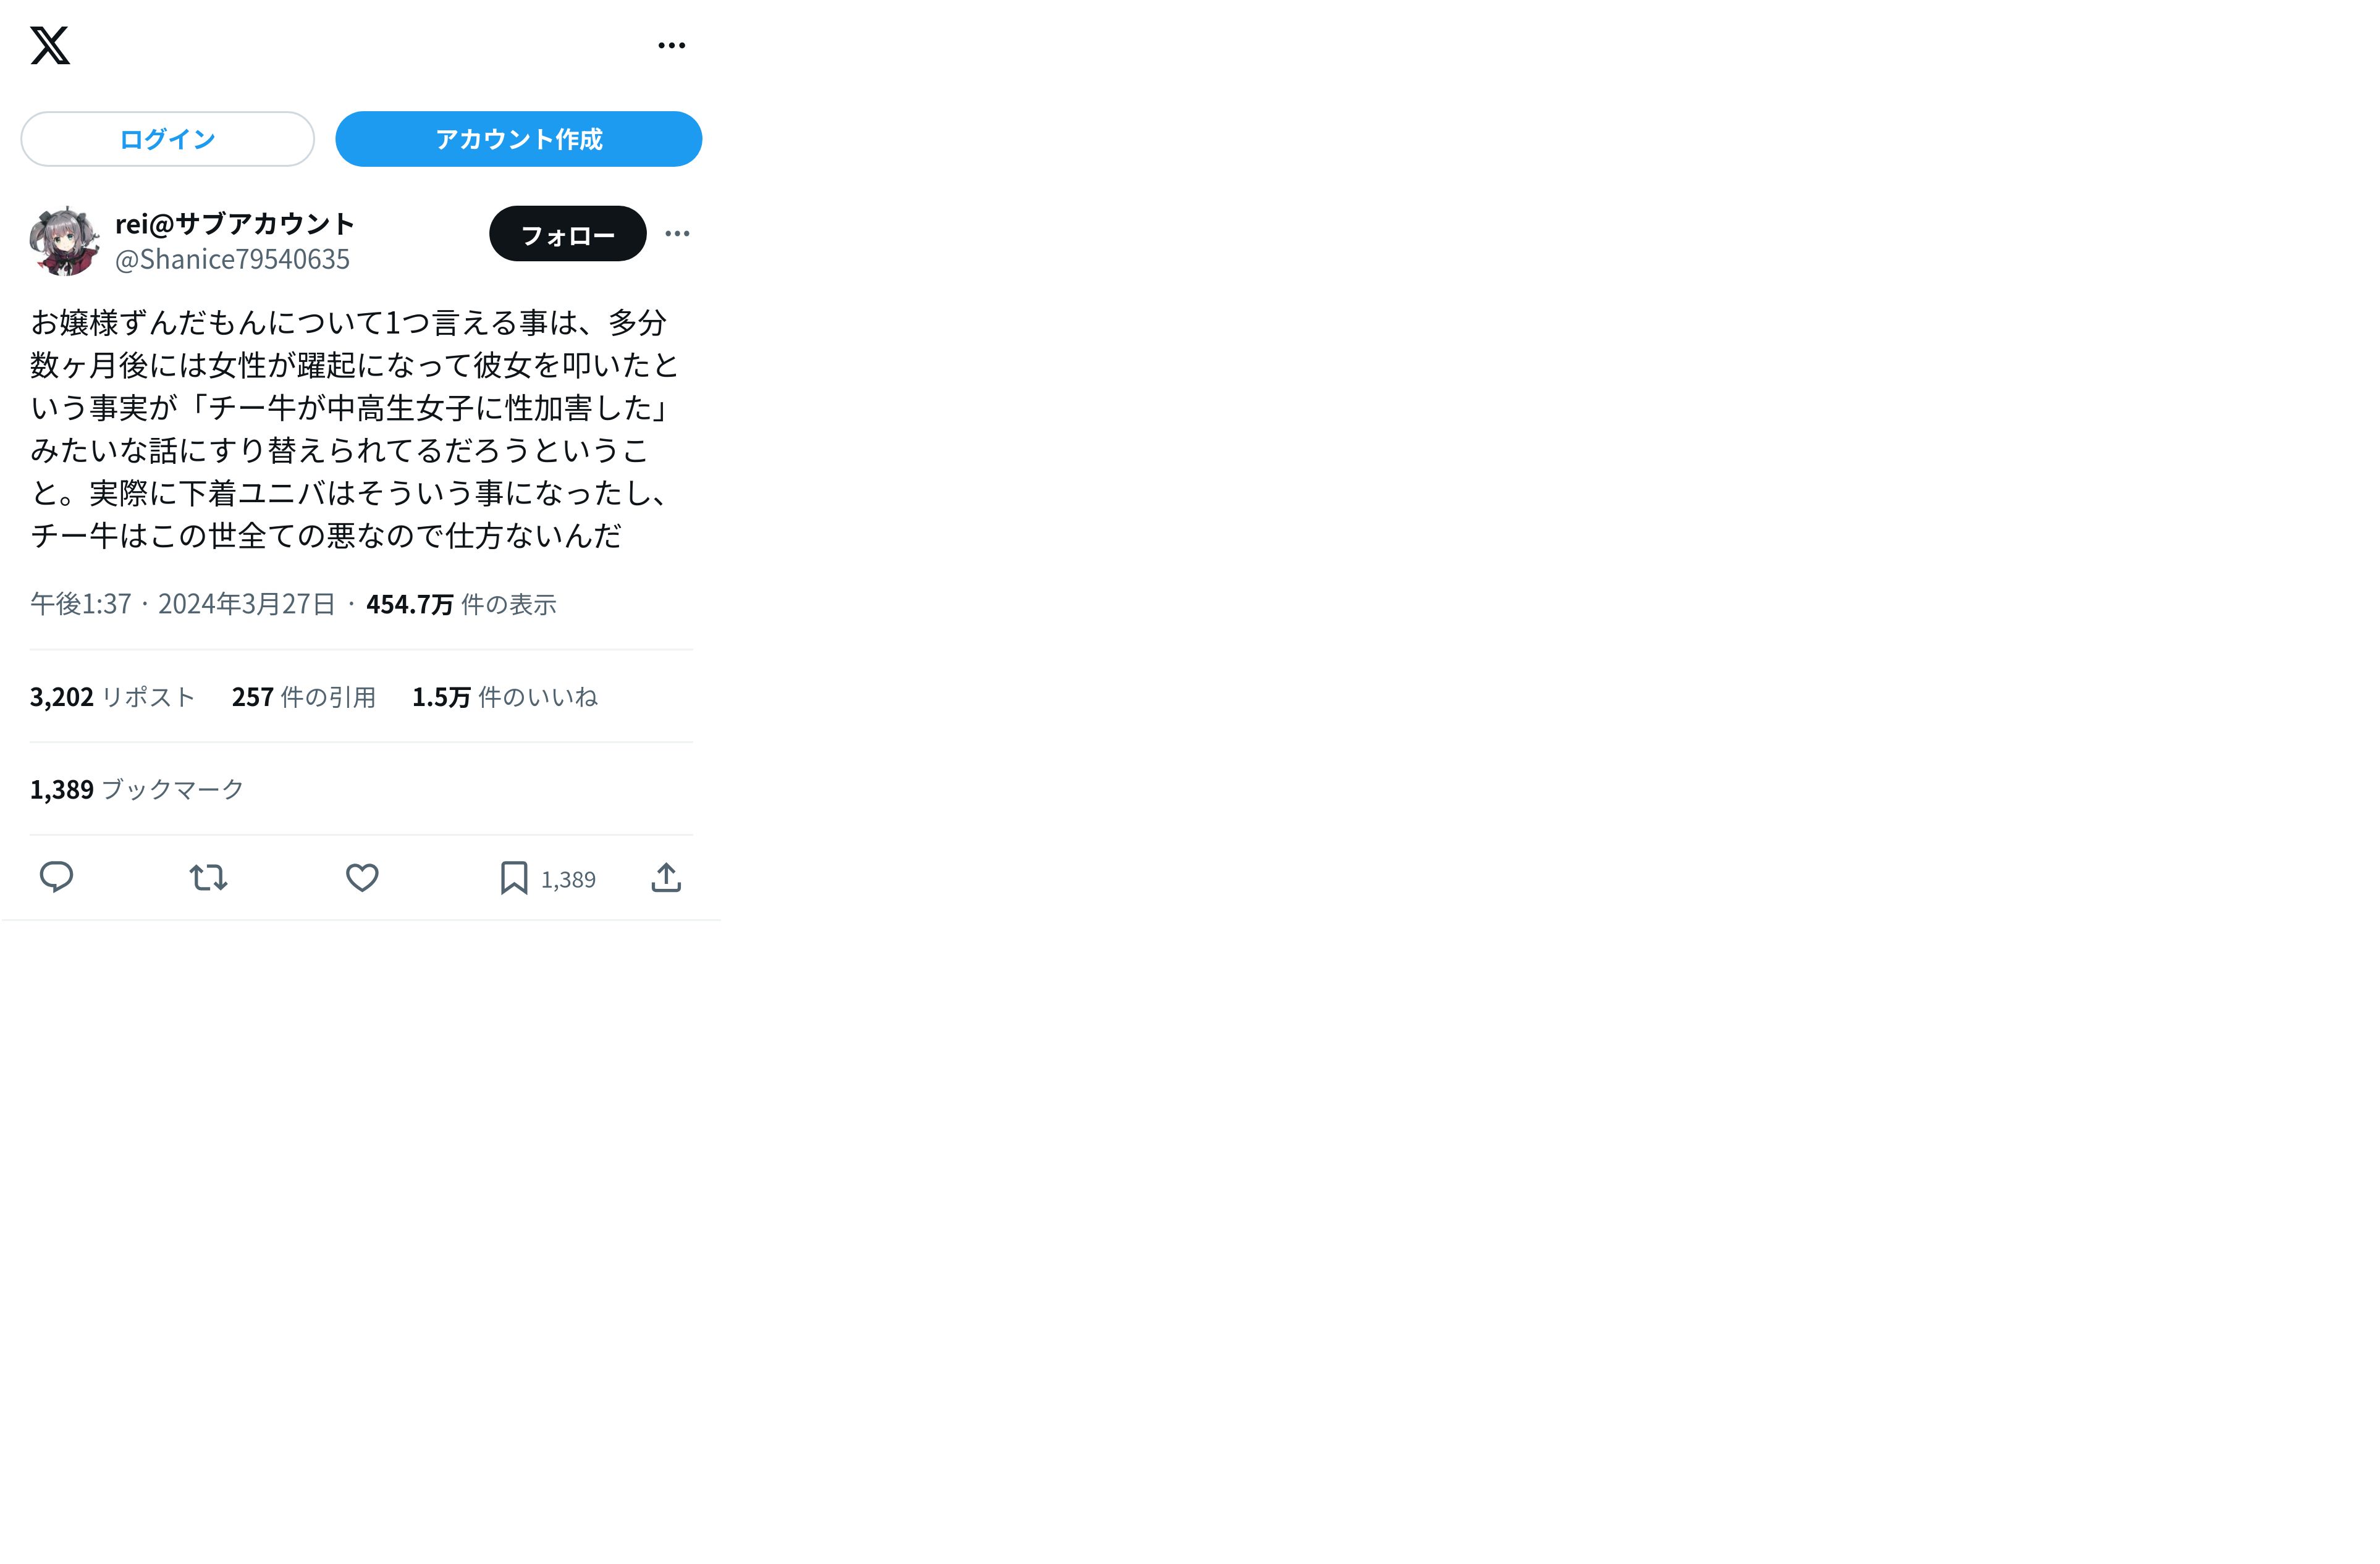Click the アカウント作成 button
The height and width of the screenshot is (1564, 2380).
(518, 139)
